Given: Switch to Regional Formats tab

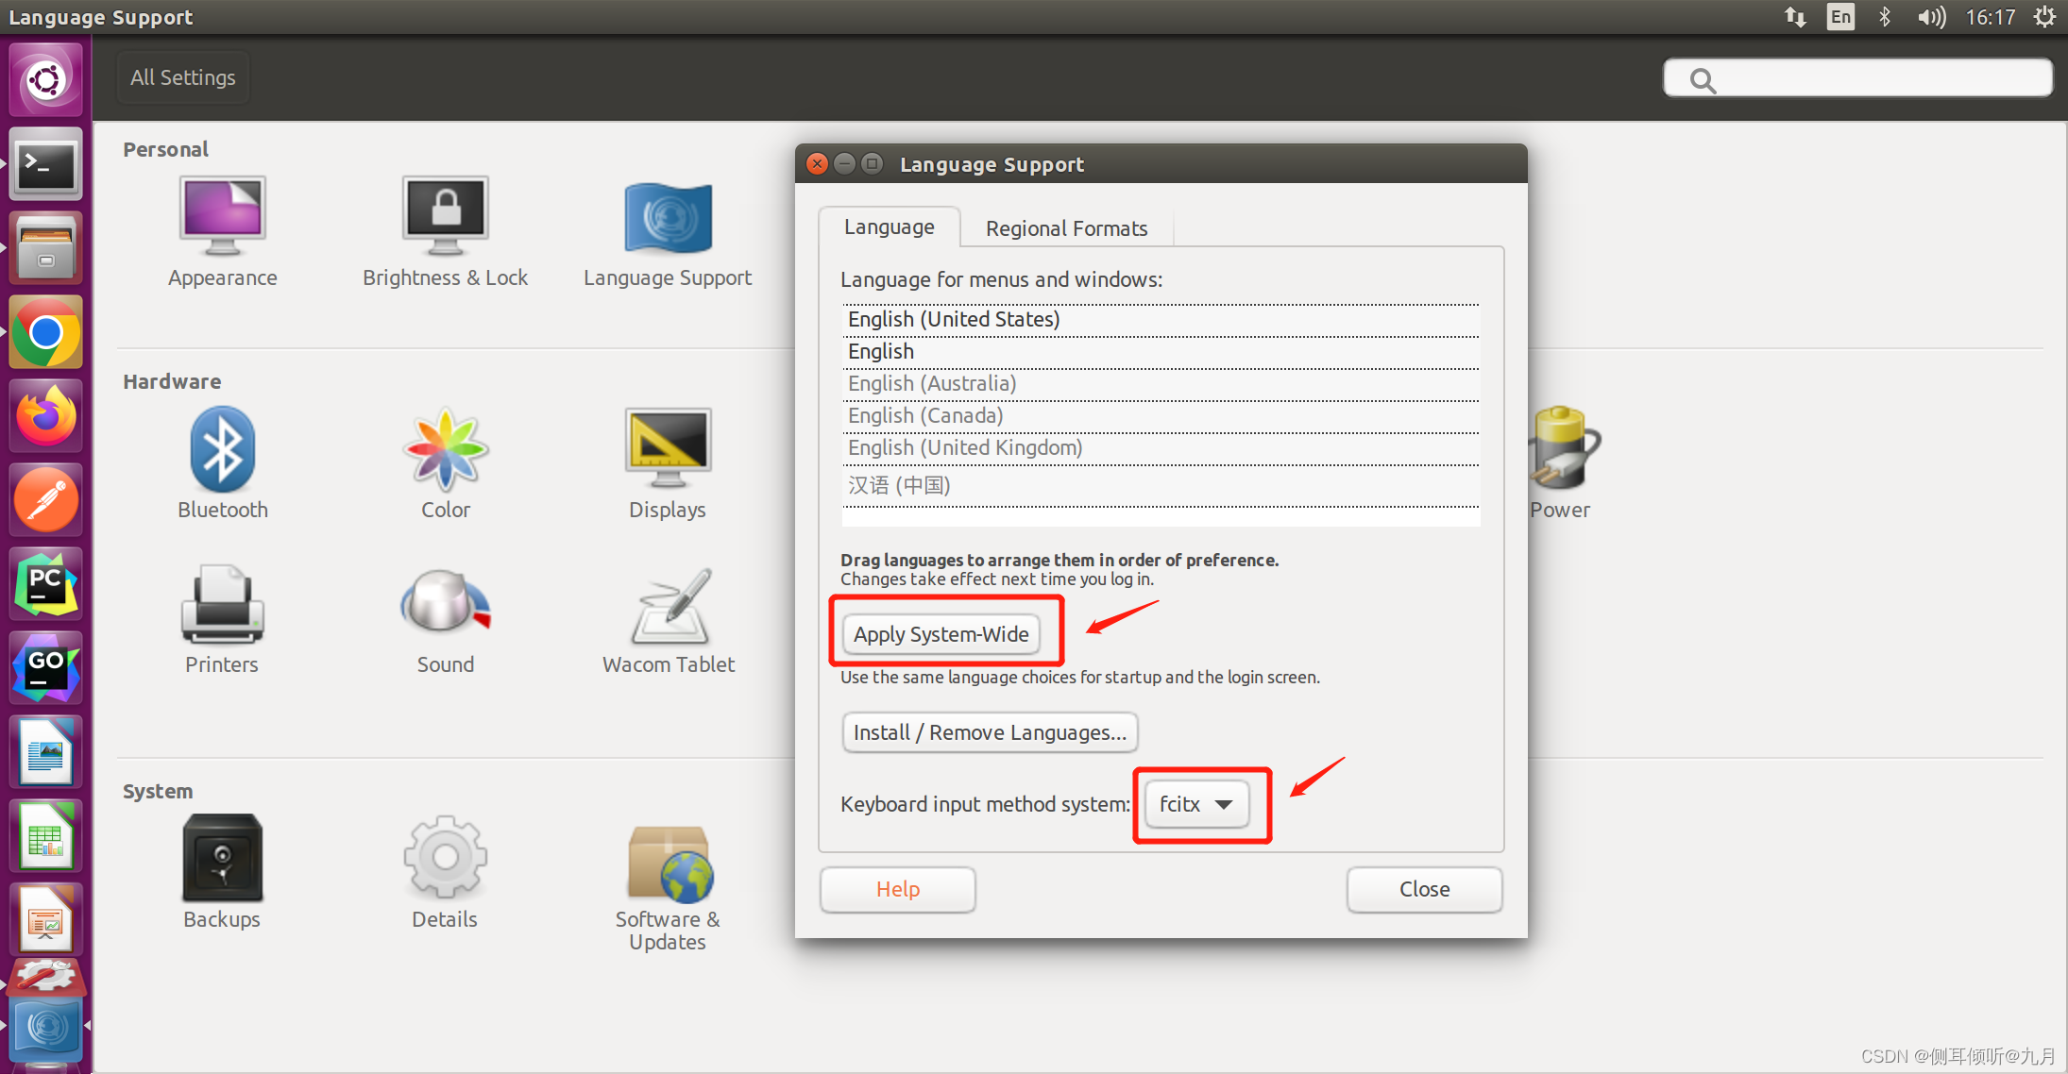Looking at the screenshot, I should [x=1064, y=228].
